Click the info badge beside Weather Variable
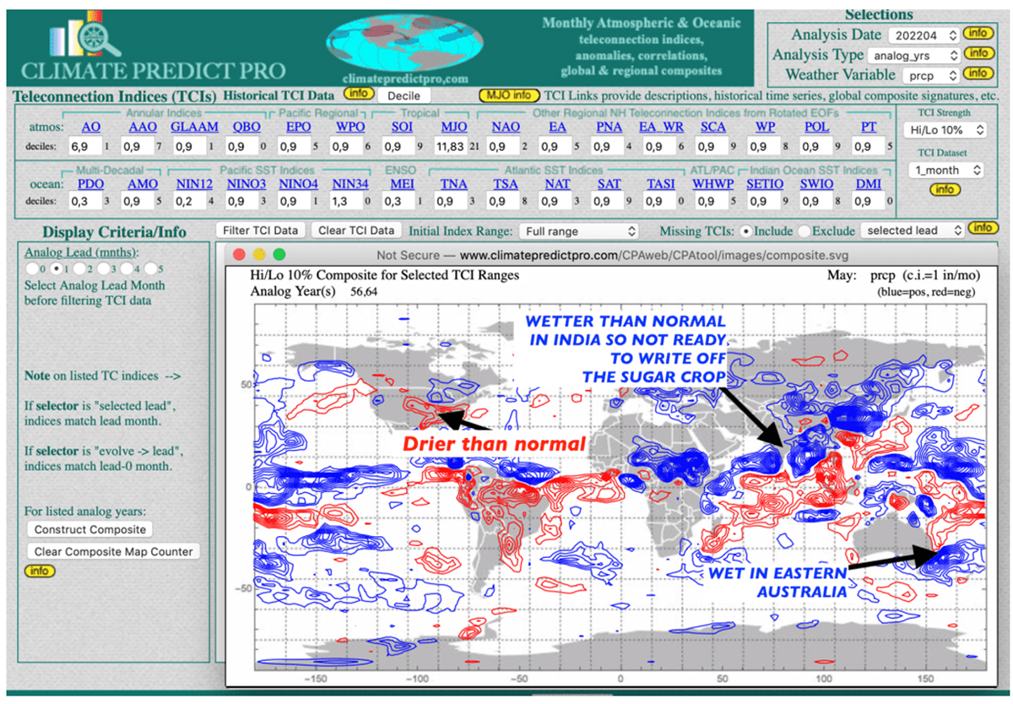1013x704 pixels. [x=978, y=73]
